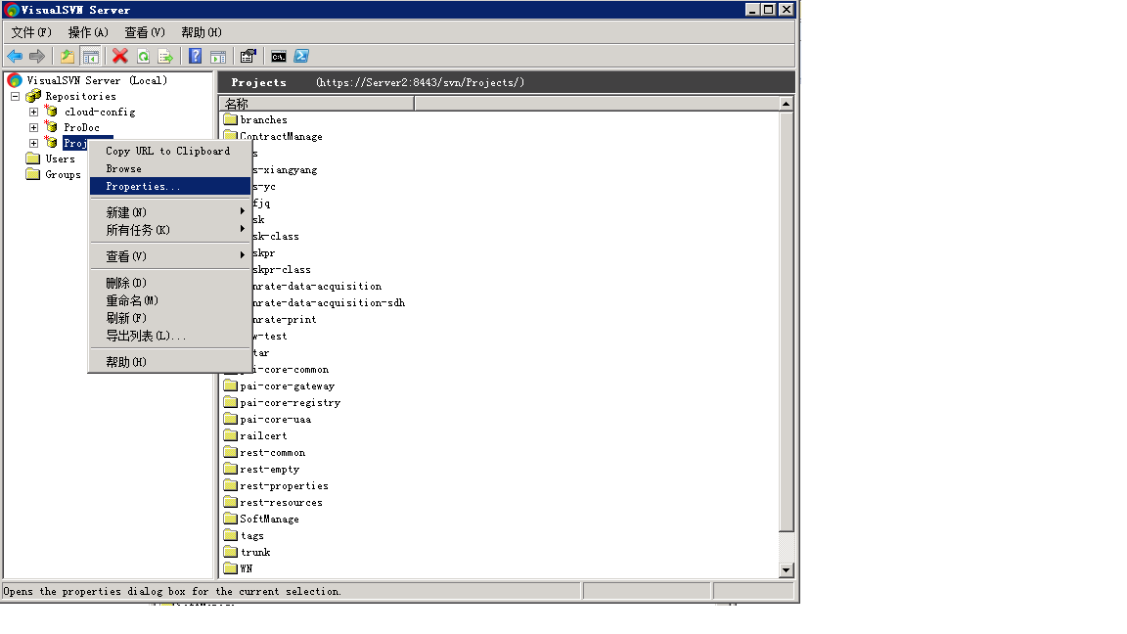1127x634 pixels.
Task: Go forward with the gray right arrow
Action: (x=37, y=56)
